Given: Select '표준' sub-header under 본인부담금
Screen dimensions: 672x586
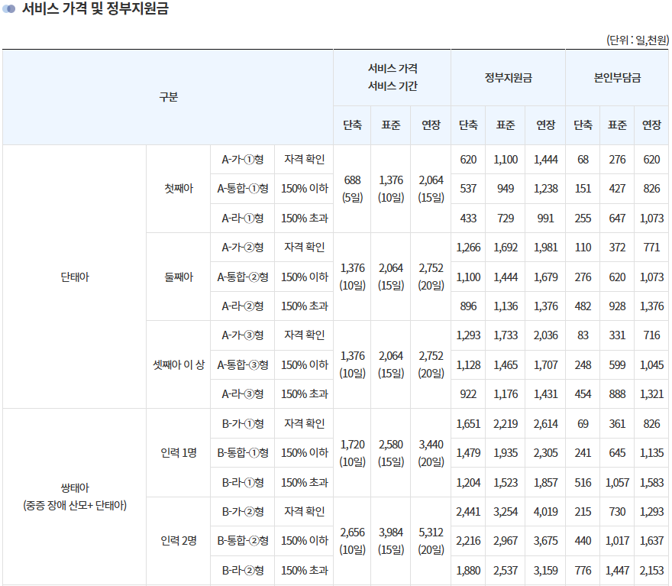Looking at the screenshot, I should pos(617,125).
